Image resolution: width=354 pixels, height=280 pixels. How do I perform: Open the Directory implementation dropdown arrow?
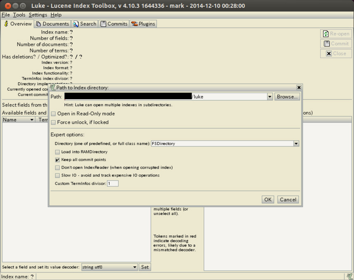coord(296,143)
